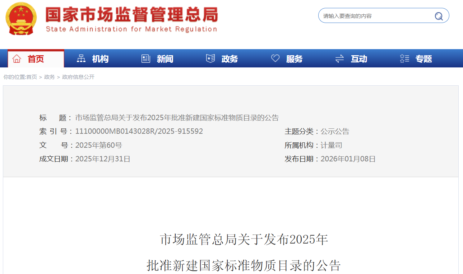
Task: Click the arrows exchange icon beside 互动
Action: 339,59
